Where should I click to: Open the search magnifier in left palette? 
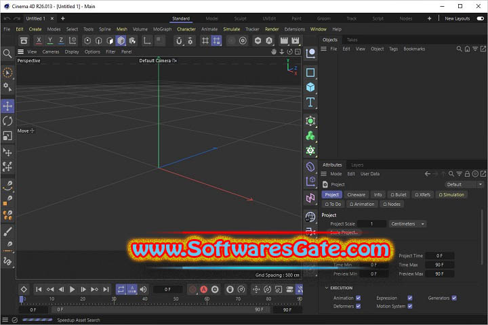click(x=7, y=53)
